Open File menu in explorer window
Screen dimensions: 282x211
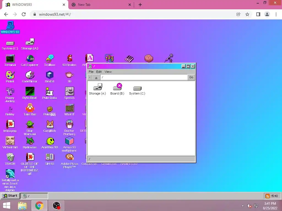[91, 72]
